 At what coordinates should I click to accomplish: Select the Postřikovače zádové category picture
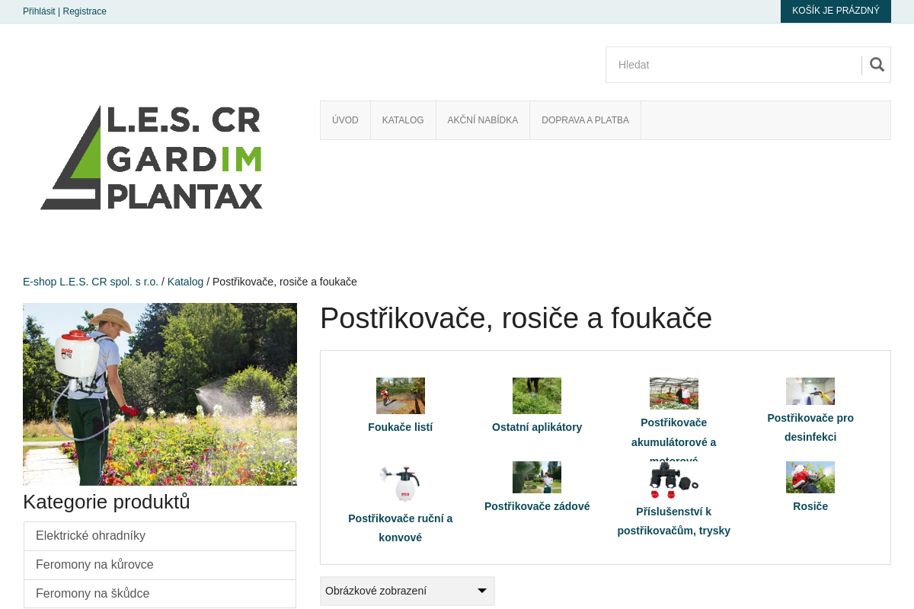pos(537,477)
